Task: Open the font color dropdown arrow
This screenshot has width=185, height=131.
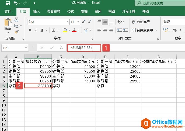Action: pyautogui.click(x=79, y=30)
